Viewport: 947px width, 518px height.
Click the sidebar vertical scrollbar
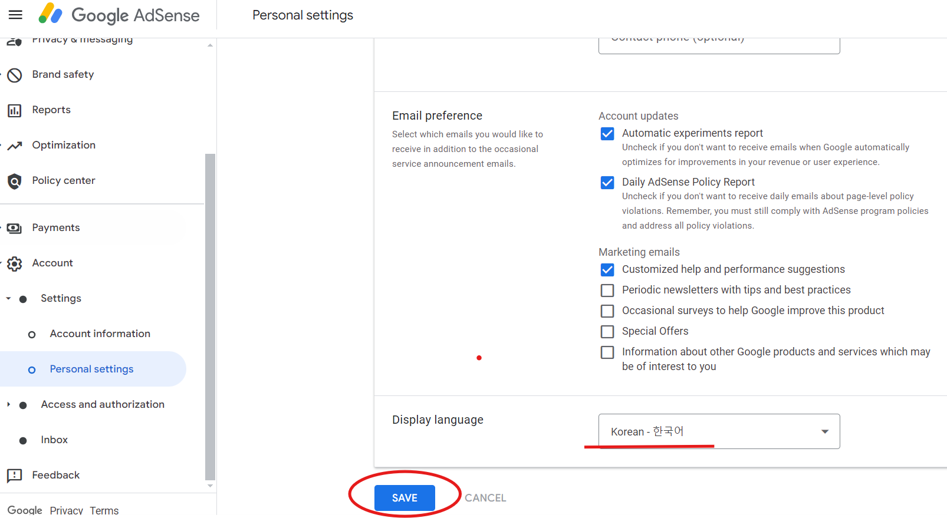[210, 317]
